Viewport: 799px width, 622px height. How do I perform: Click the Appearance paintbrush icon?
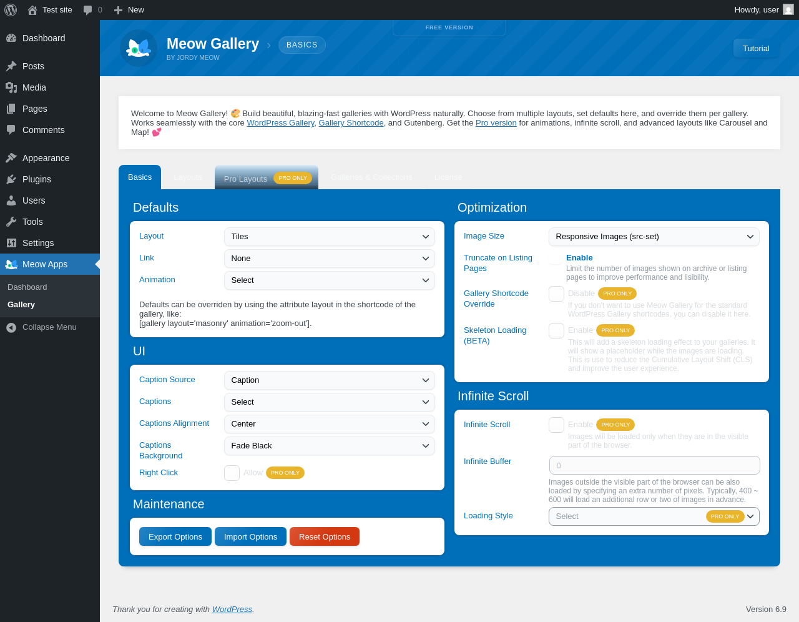point(11,158)
